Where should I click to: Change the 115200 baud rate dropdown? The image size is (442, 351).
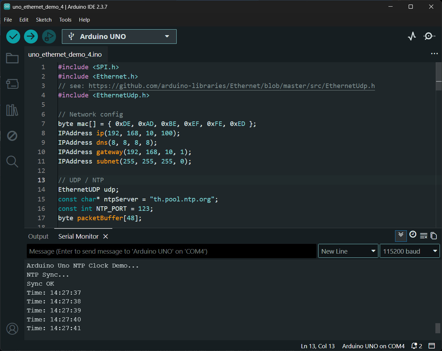pos(410,251)
